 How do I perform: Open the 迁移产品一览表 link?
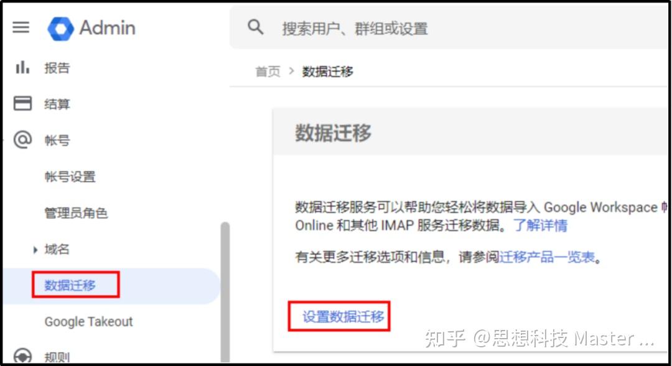coord(548,257)
